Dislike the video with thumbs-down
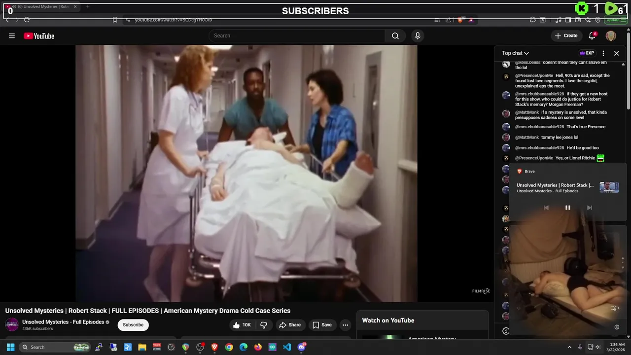 pos(264,325)
